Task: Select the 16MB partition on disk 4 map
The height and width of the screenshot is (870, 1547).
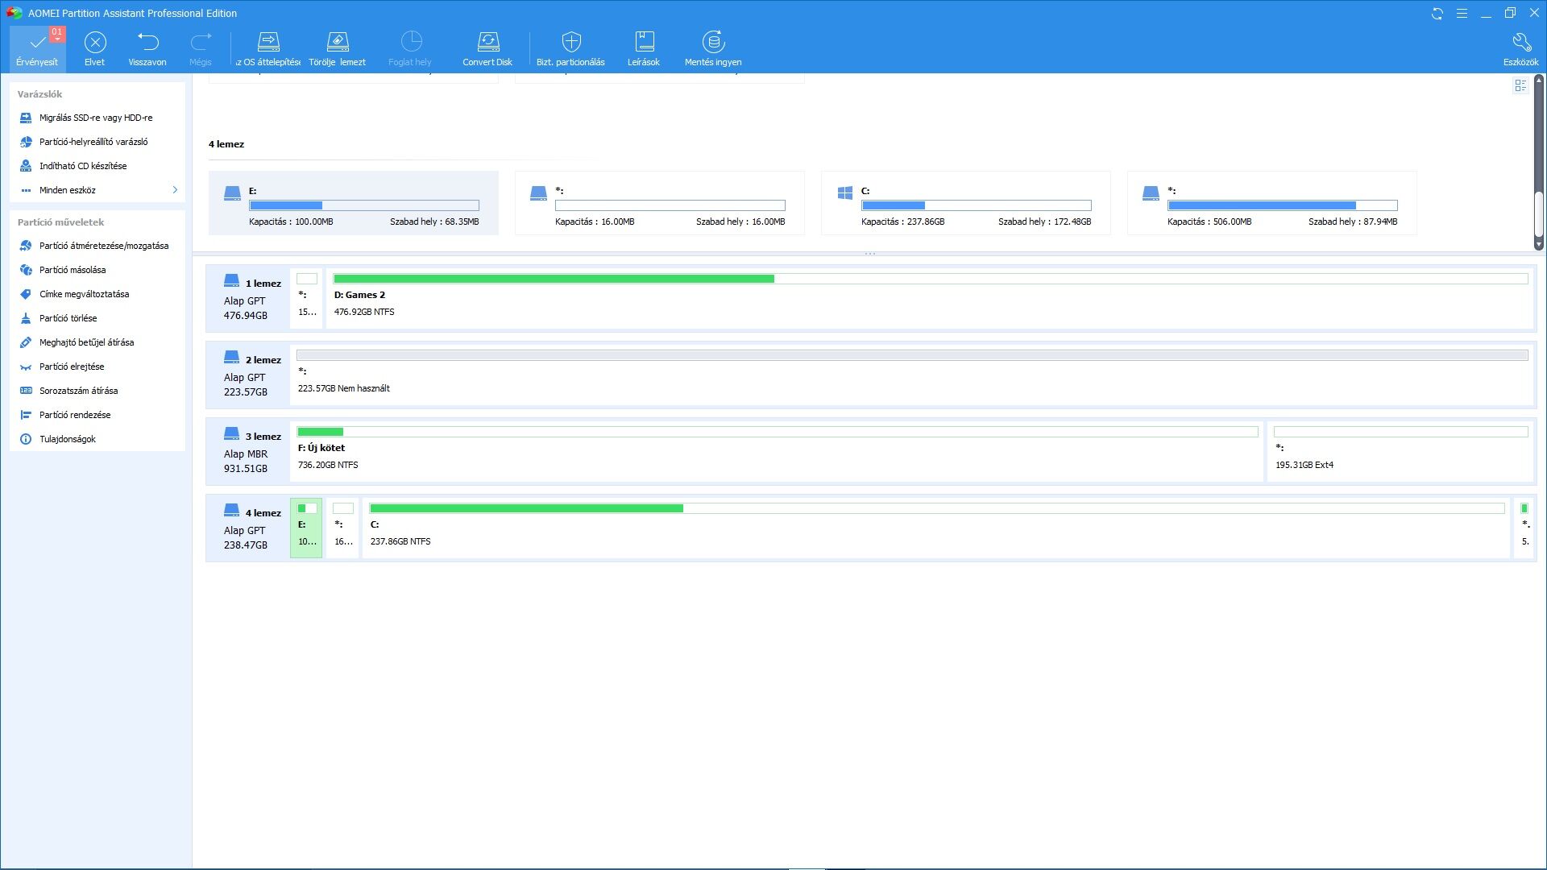Action: pyautogui.click(x=342, y=528)
